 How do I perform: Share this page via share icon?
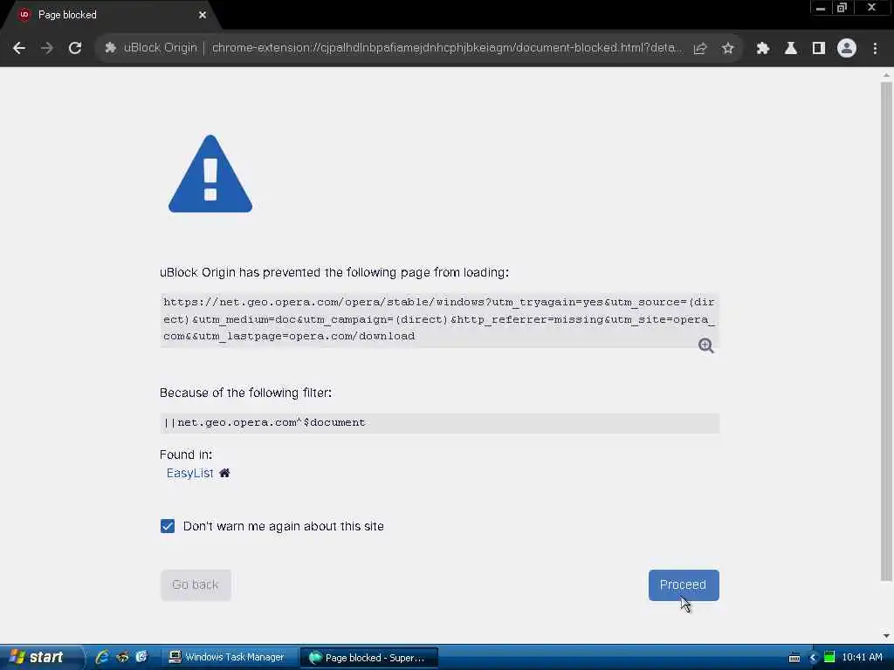pos(700,48)
